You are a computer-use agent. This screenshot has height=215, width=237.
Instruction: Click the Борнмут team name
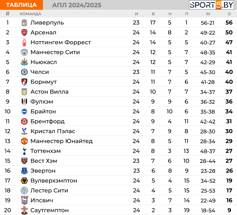[43, 82]
